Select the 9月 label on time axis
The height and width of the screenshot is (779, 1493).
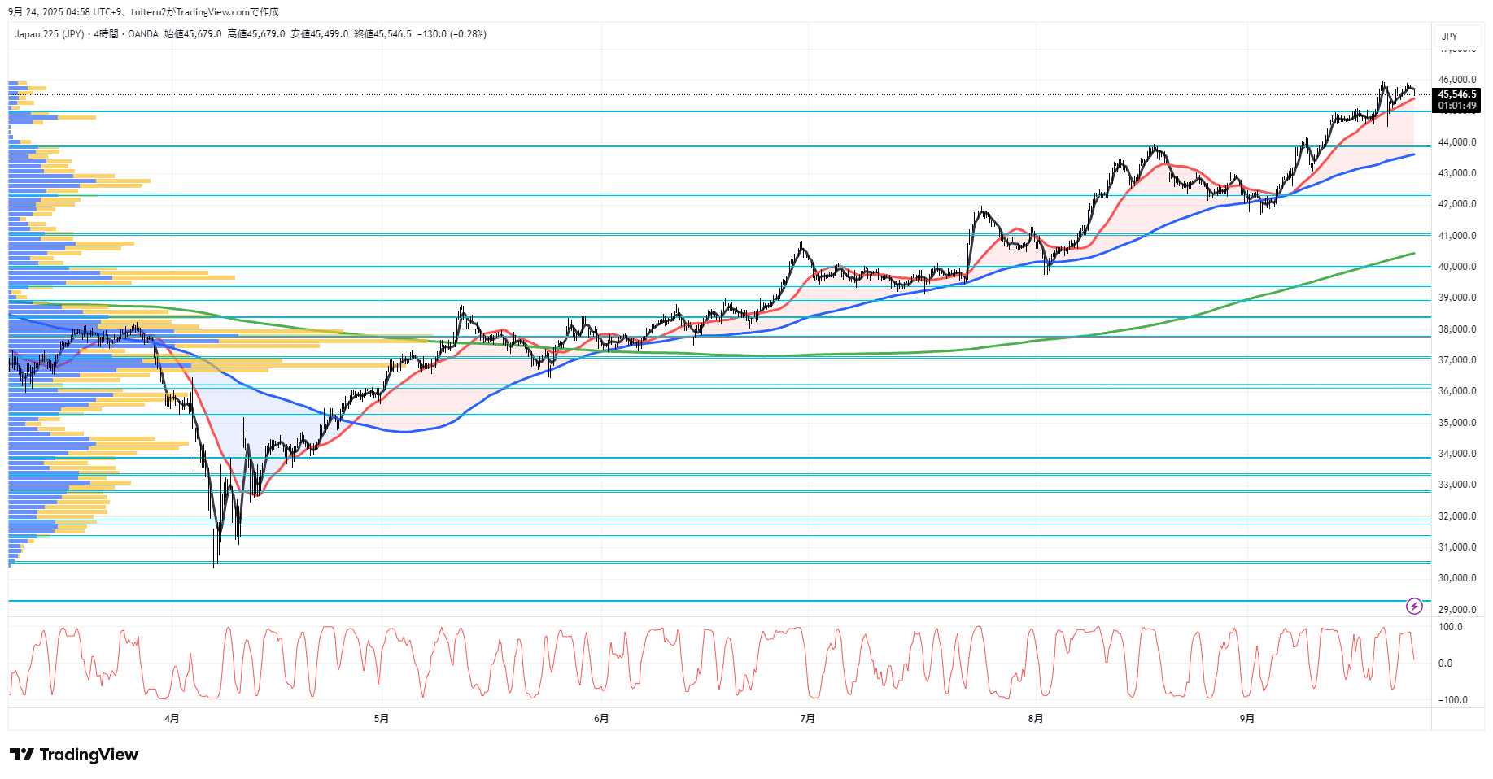1246,718
